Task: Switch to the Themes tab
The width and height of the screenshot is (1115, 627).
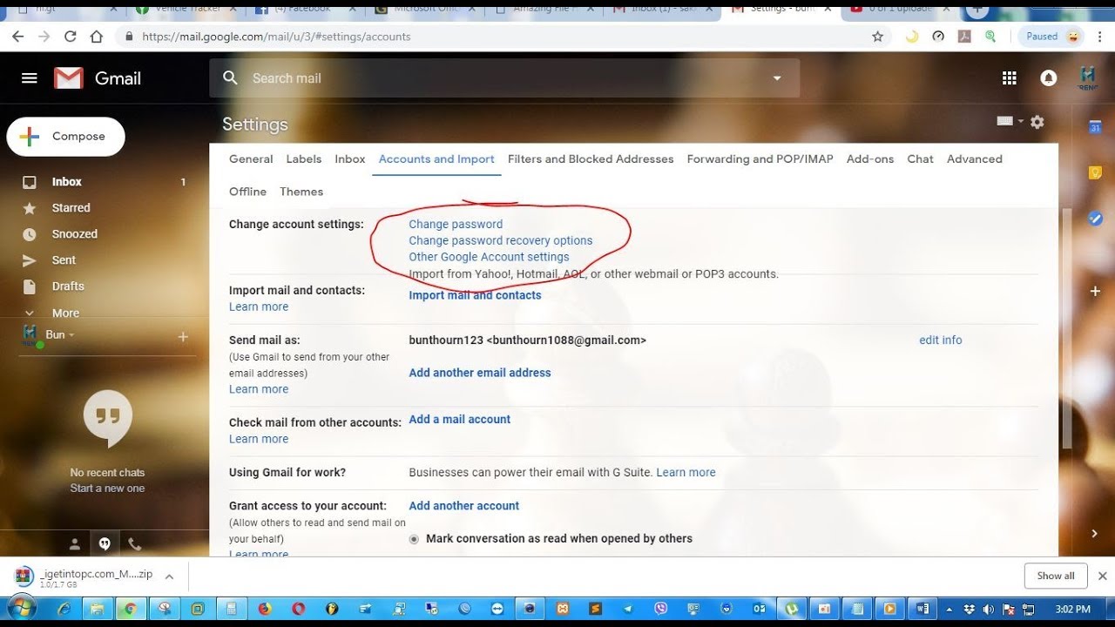Action: click(301, 192)
